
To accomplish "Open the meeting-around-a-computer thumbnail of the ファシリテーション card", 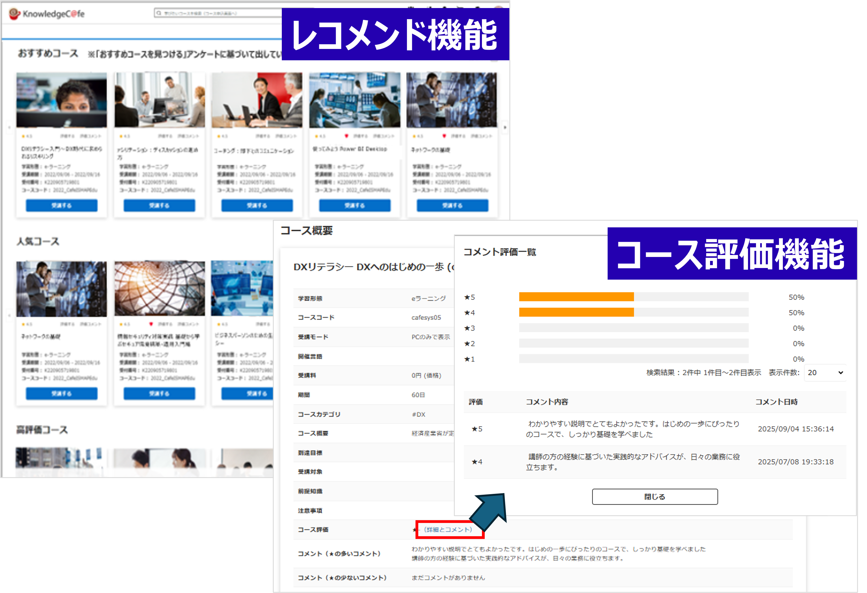I will click(159, 100).
